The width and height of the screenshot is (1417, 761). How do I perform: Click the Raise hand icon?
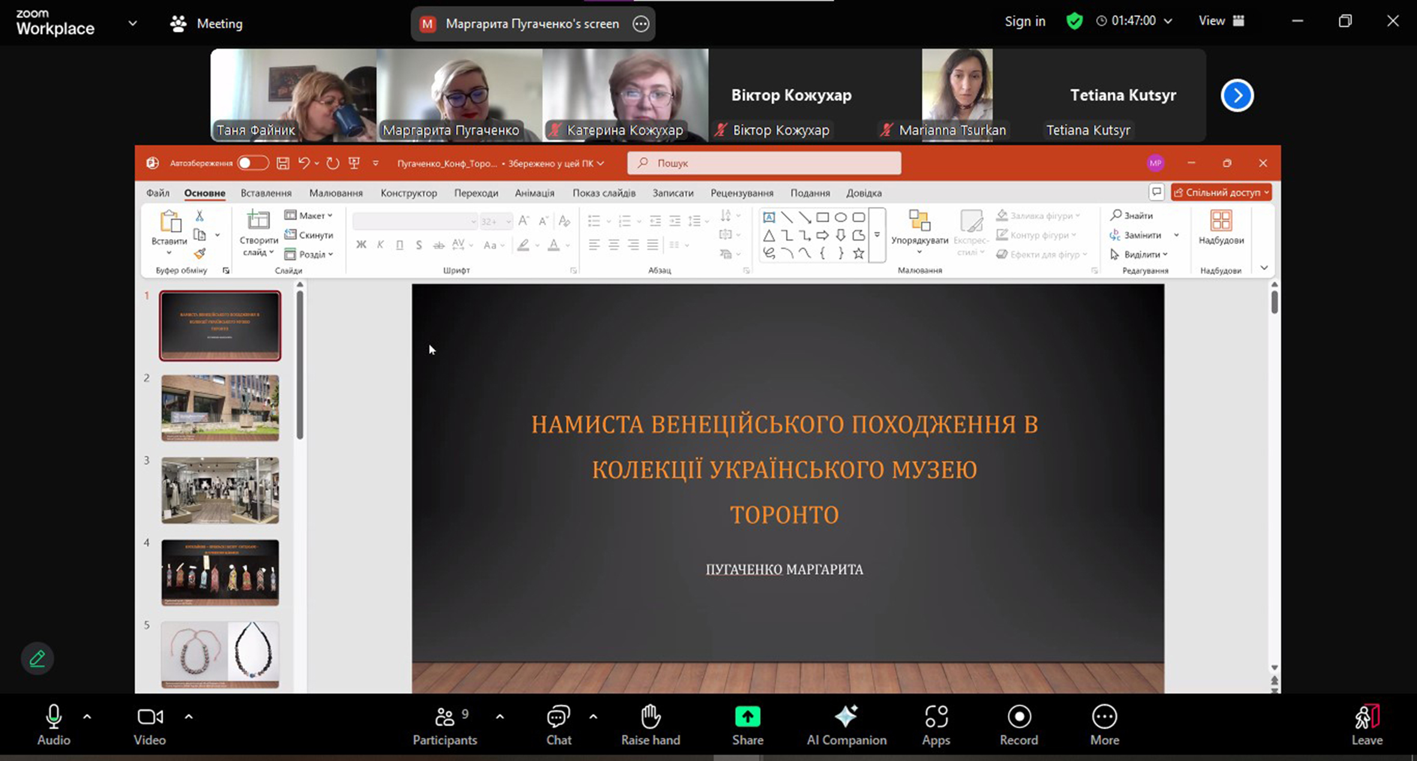click(650, 717)
